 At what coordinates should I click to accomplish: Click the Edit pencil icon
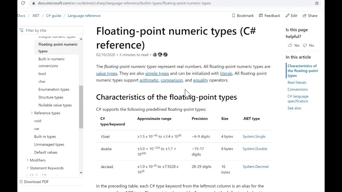click(287, 15)
